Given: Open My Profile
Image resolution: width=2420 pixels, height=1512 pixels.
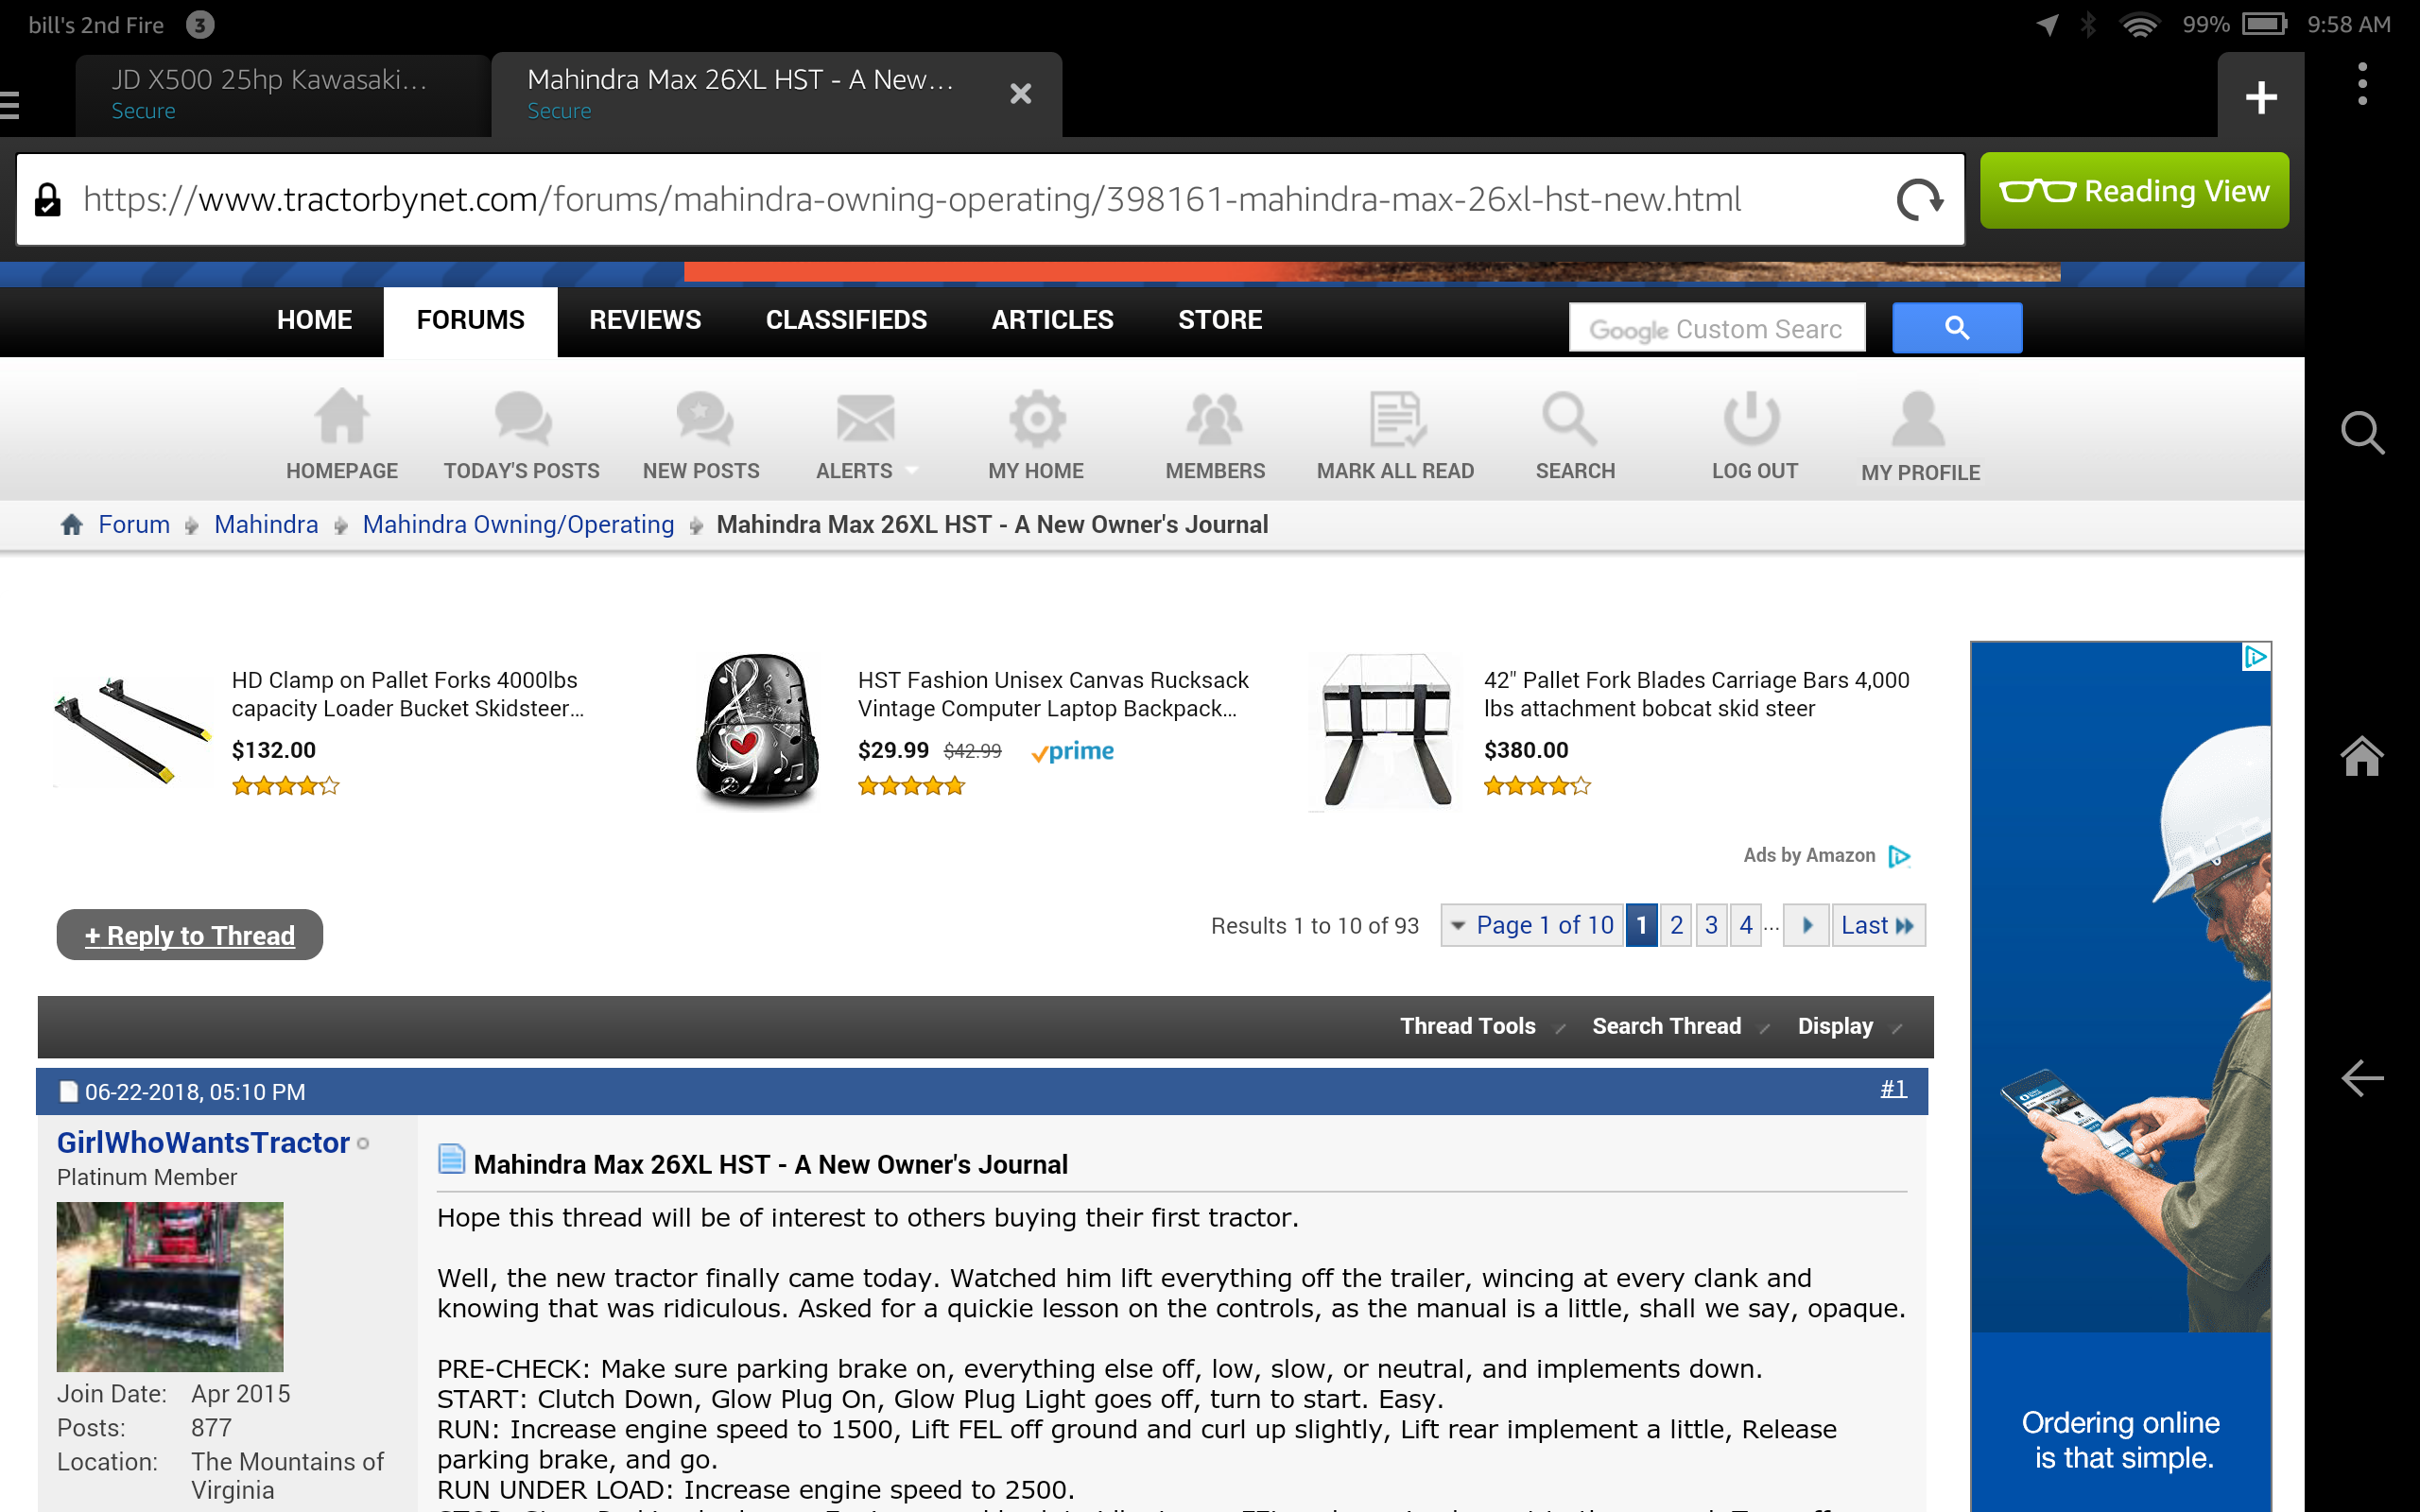Looking at the screenshot, I should (x=1920, y=437).
